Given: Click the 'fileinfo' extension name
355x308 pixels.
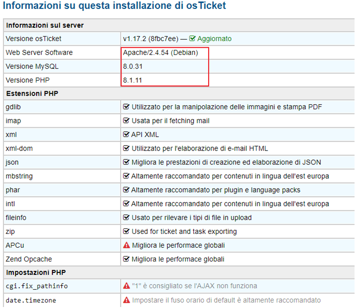Looking at the screenshot, I should 16,218.
